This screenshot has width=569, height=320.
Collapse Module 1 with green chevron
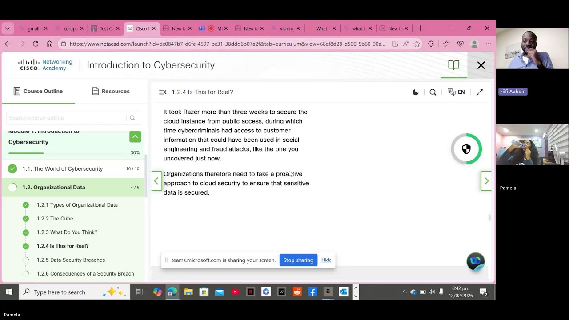pos(135,136)
